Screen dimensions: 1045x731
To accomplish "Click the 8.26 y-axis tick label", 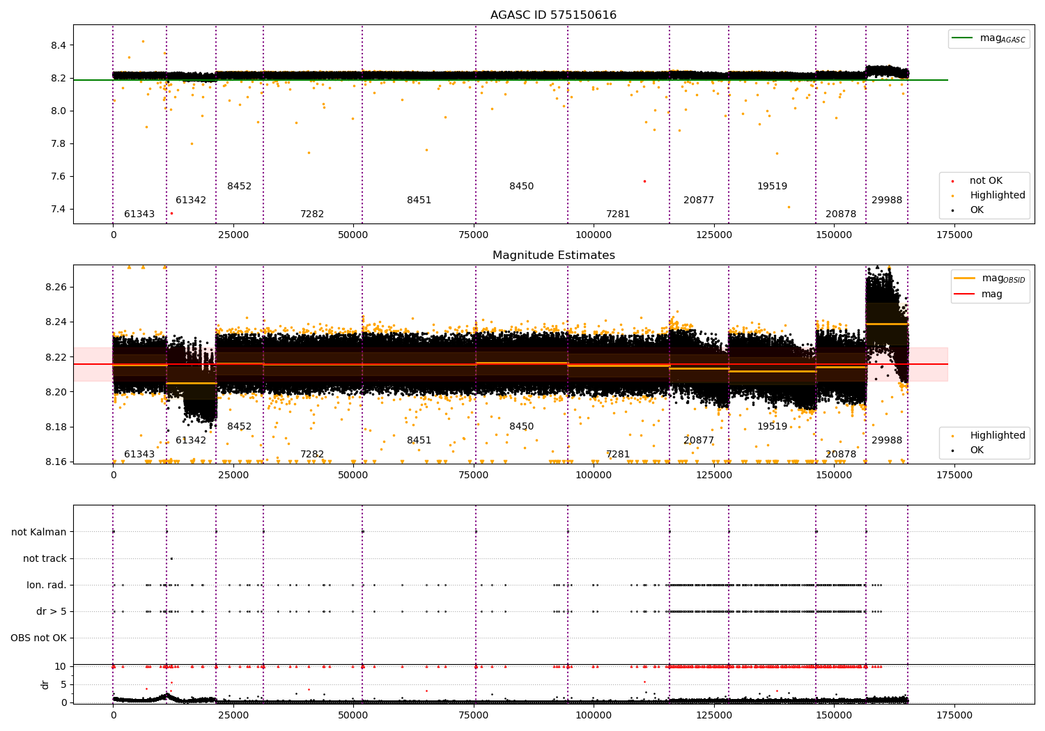I will (x=56, y=288).
